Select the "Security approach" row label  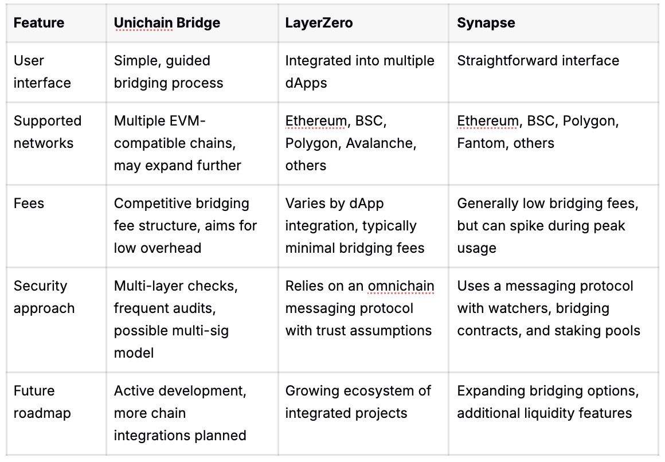click(44, 297)
